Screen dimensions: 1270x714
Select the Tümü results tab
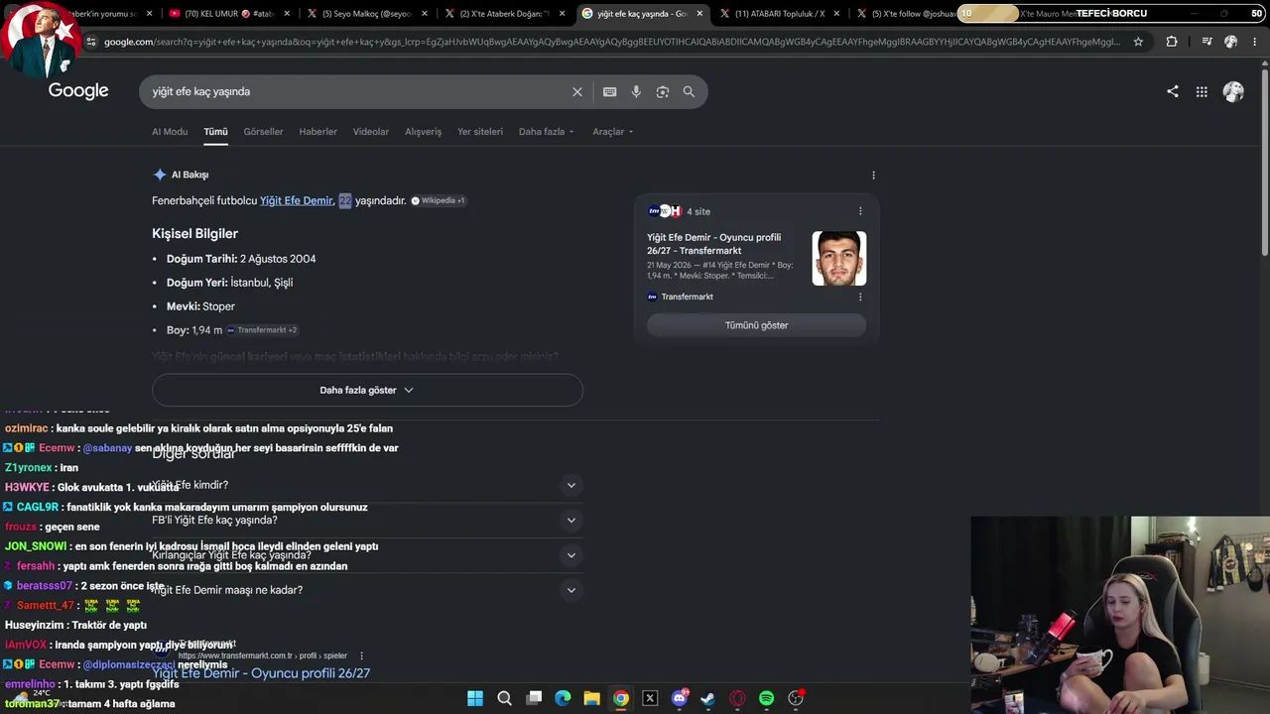(x=215, y=132)
